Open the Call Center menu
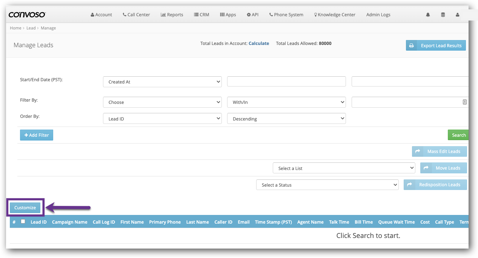Screen dimensions: 478x258 click(x=136, y=15)
